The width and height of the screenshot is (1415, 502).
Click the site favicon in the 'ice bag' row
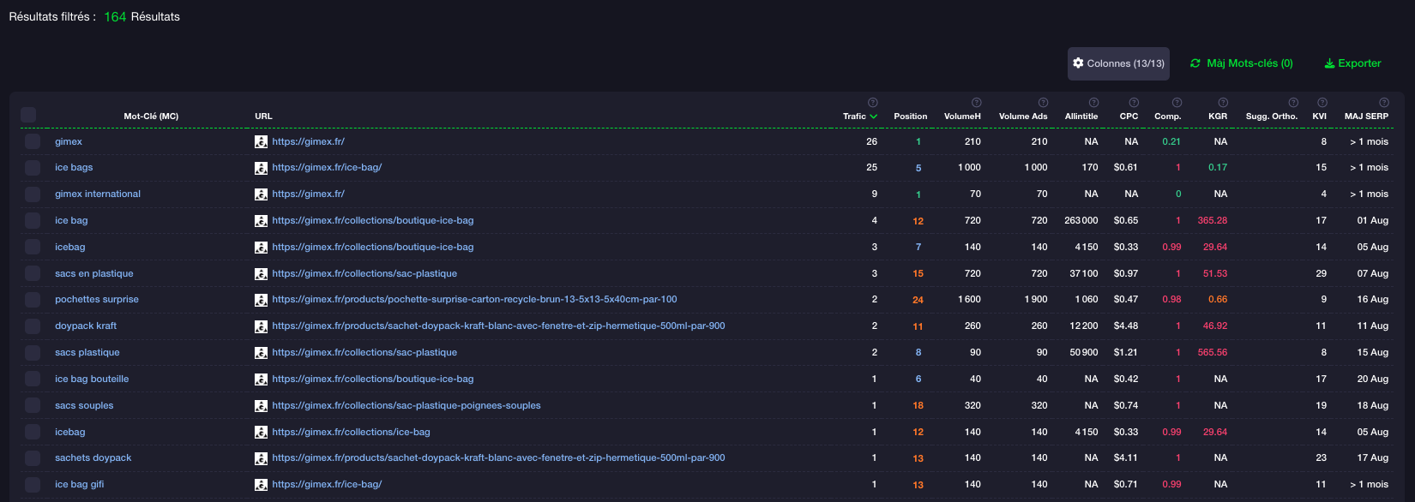[x=261, y=221]
